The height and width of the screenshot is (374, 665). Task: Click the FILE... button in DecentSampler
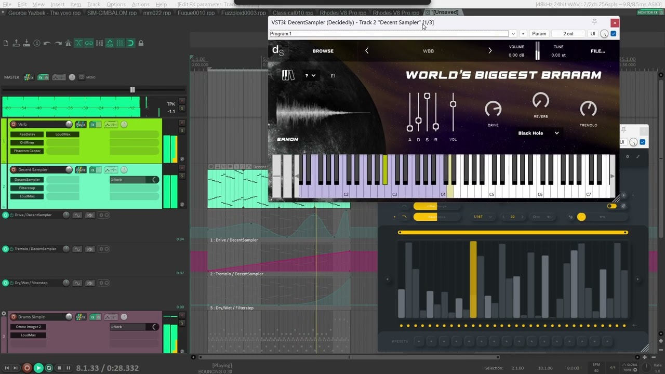point(598,51)
